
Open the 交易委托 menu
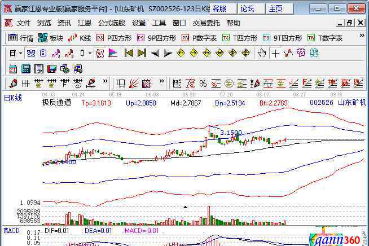(207, 23)
